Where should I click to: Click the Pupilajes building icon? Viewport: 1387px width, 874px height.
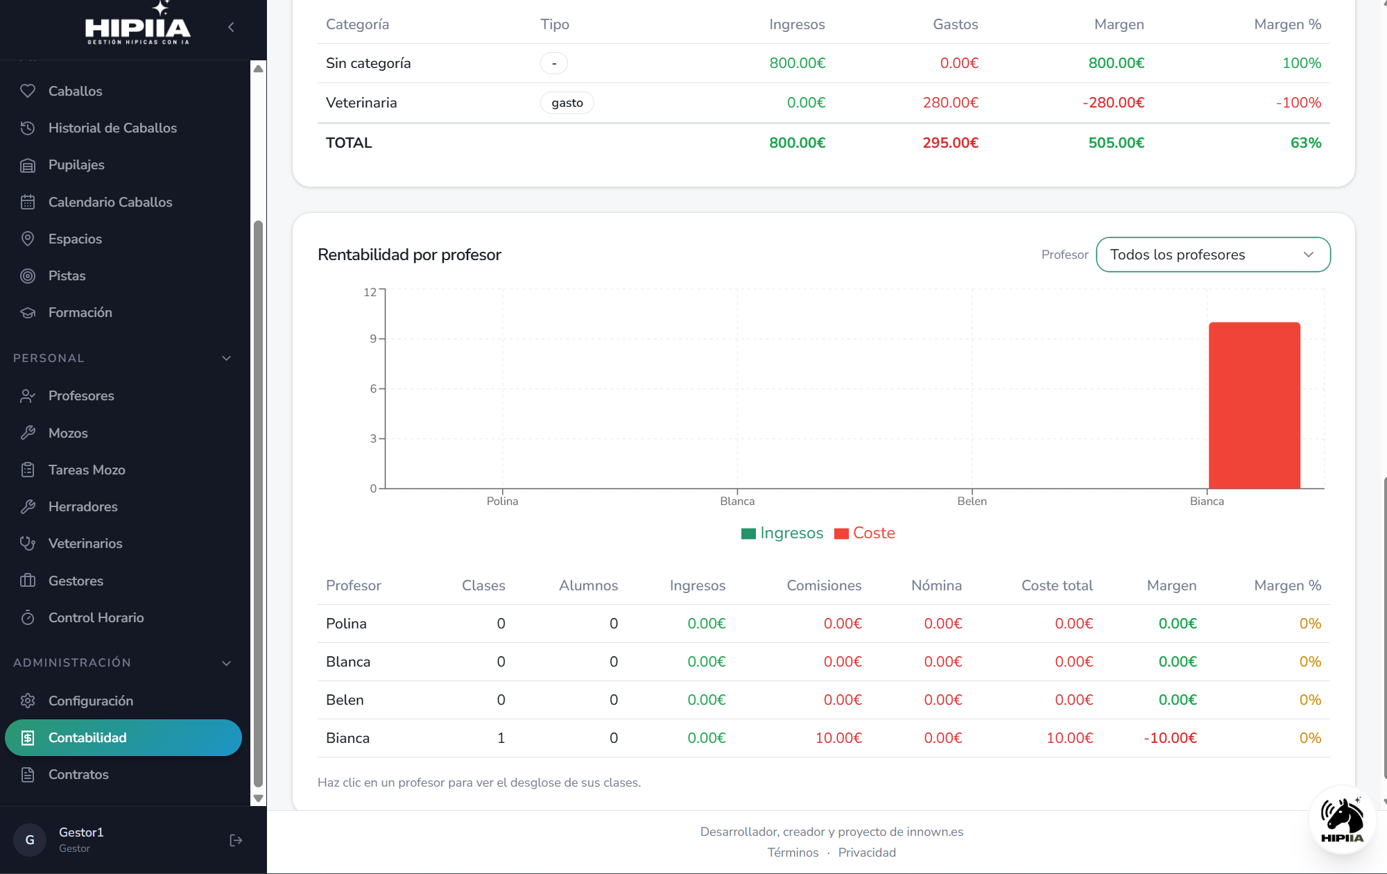pyautogui.click(x=28, y=165)
